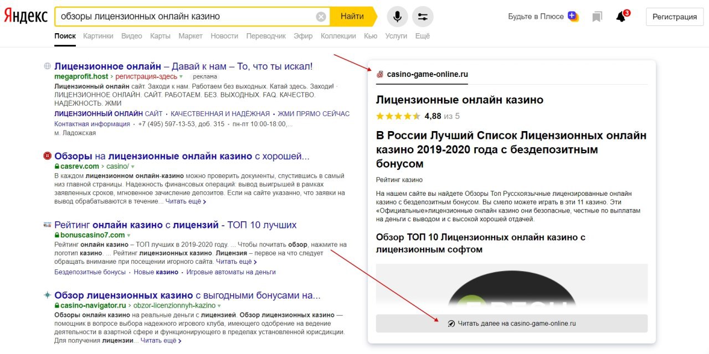Switch to the Маркет tab

pos(191,36)
